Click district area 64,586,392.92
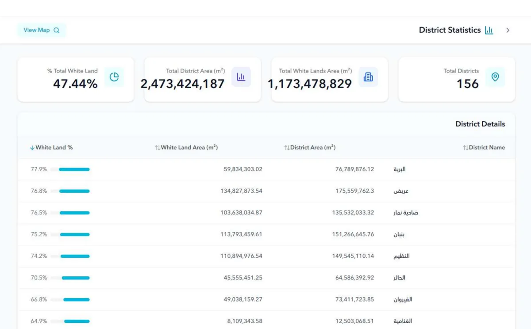This screenshot has height=329, width=531. click(x=354, y=278)
